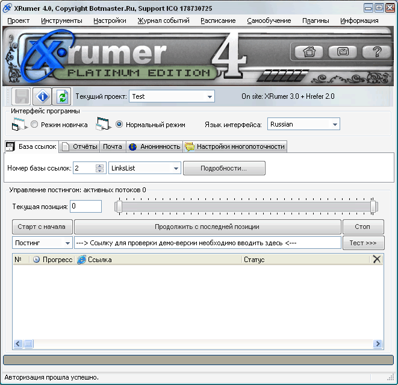Image resolution: width=398 pixels, height=385 pixels.
Task: Click the Тест >>> button
Action: tap(363, 243)
